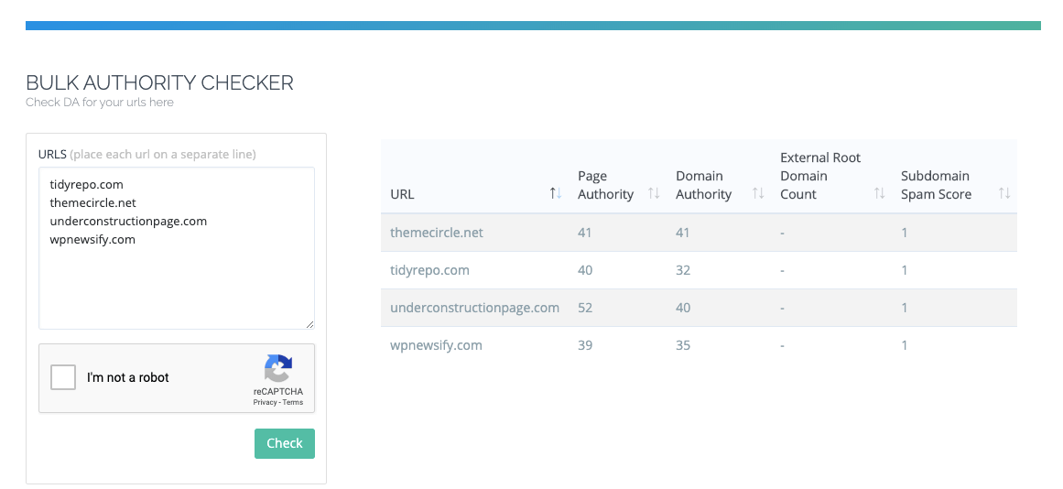
Task: Click underconstructionpage.com line in URLs textarea
Action: pos(128,221)
